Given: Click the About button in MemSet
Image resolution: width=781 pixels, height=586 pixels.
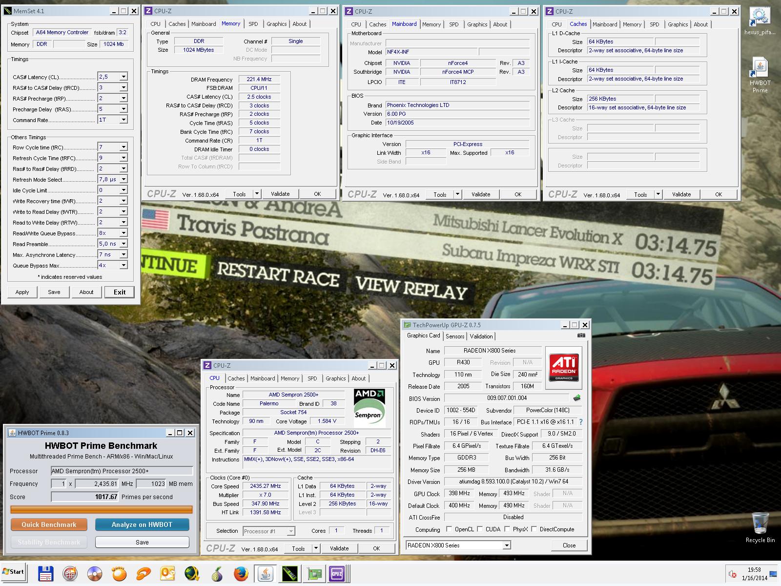Looking at the screenshot, I should (x=86, y=292).
